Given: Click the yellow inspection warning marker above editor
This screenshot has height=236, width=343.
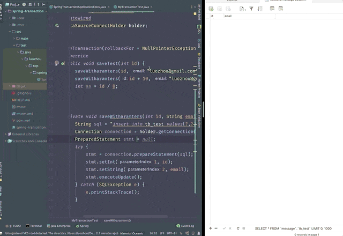Looking at the screenshot, I should tap(195, 14).
